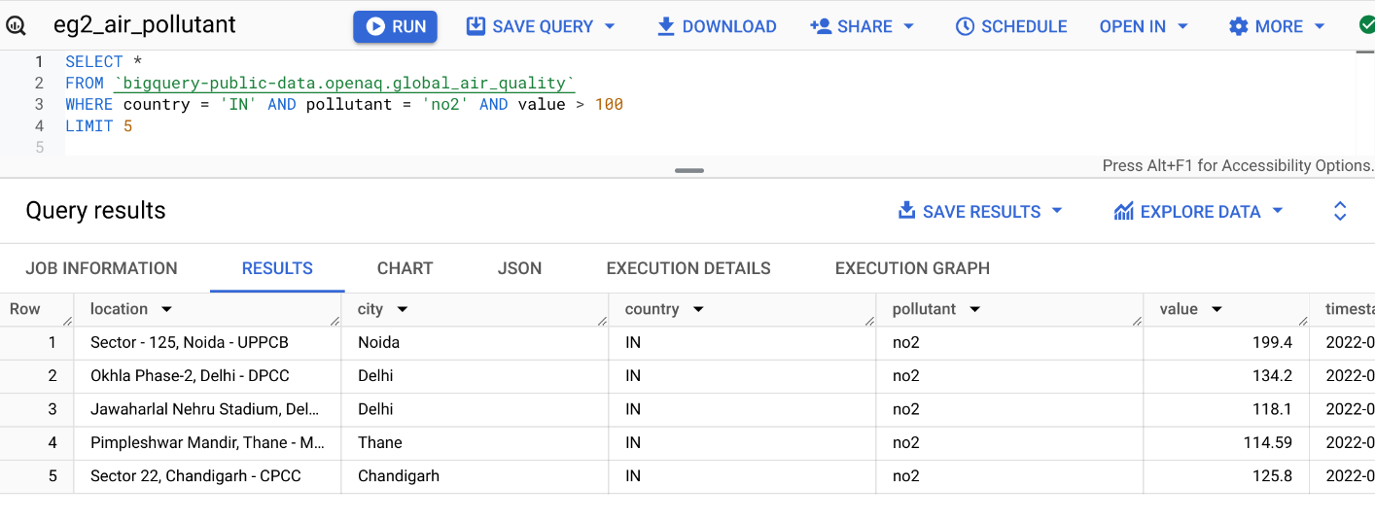Click the Save Query floppy disk icon
This screenshot has width=1375, height=520.
(x=476, y=26)
